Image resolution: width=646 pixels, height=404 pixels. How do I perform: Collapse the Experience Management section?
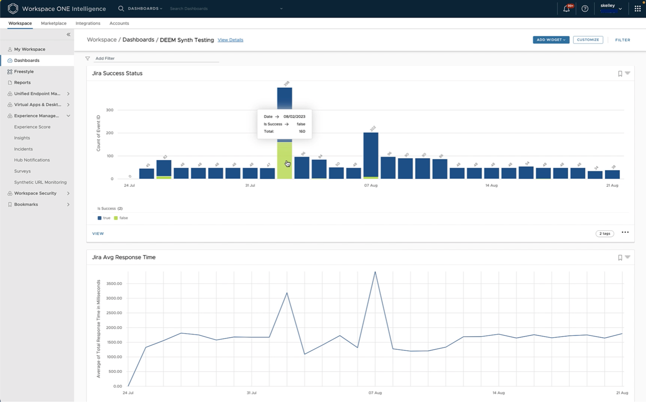coord(68,116)
